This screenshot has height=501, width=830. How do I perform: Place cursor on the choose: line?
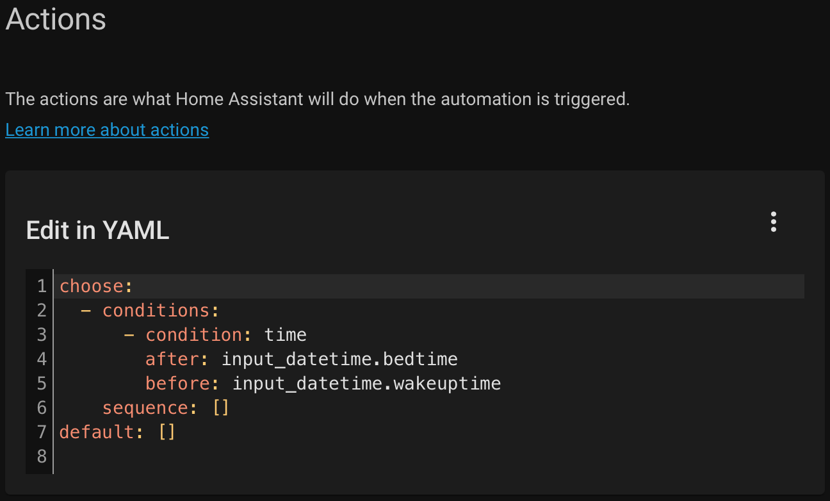[x=95, y=286]
